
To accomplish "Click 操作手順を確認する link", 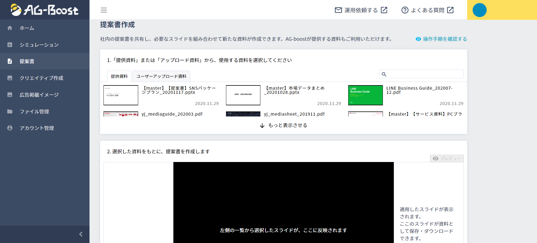I will (441, 39).
